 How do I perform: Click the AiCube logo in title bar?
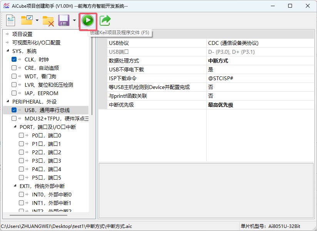[7, 6]
